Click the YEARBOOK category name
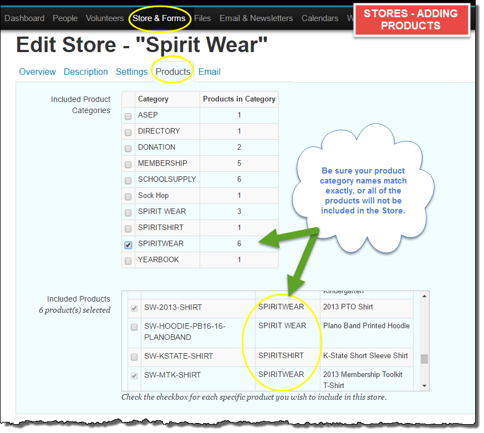This screenshot has height=433, width=484. 159,259
